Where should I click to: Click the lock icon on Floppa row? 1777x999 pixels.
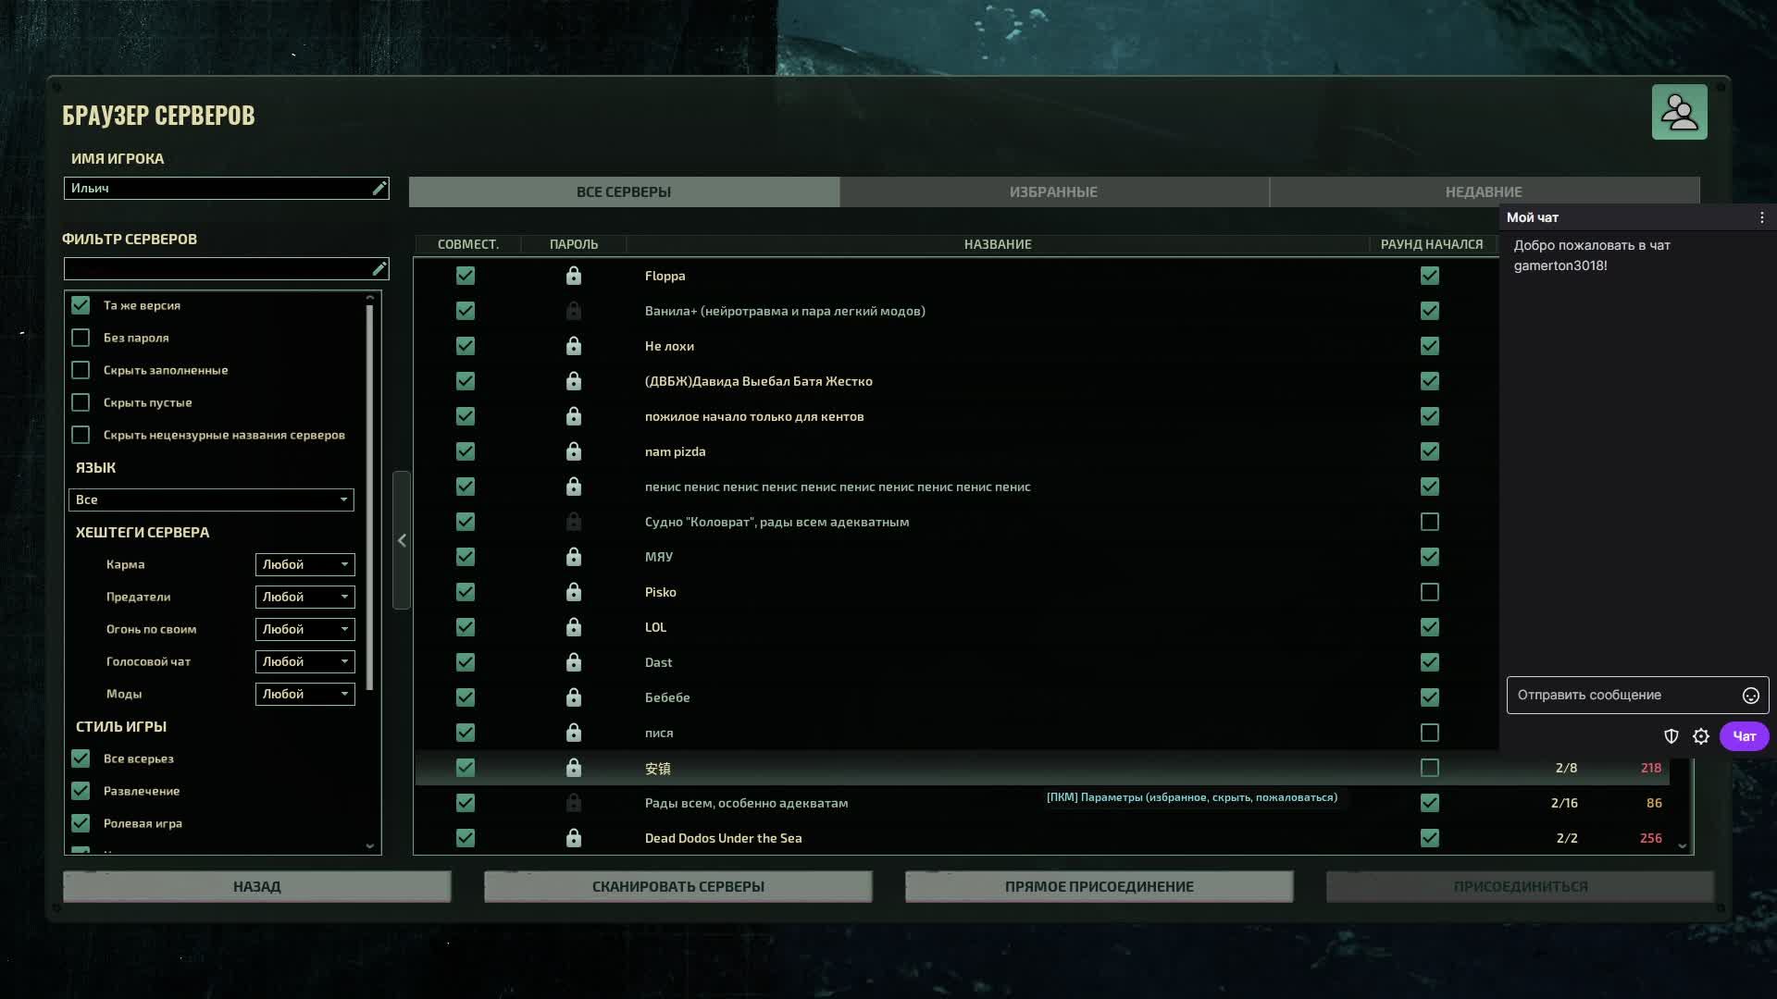(x=574, y=276)
